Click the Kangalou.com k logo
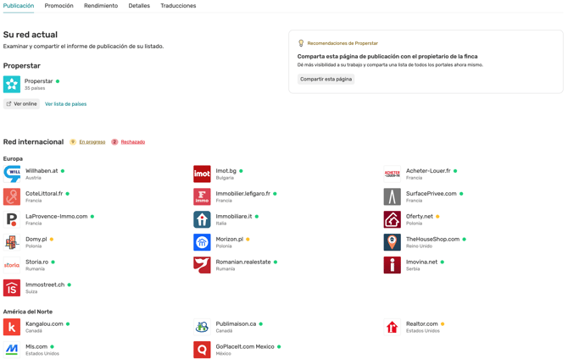The height and width of the screenshot is (359, 568). (x=12, y=327)
